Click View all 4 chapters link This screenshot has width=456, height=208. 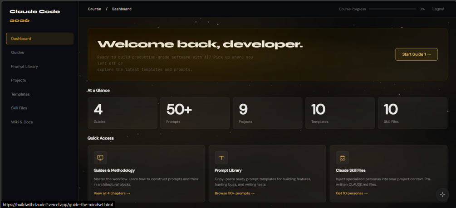[x=112, y=193]
